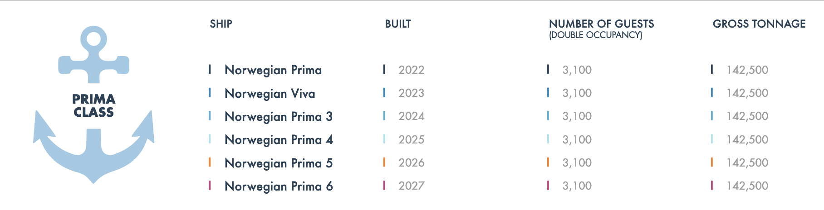Image resolution: width=824 pixels, height=210 pixels.
Task: Click the SHIP column header
Action: point(221,24)
